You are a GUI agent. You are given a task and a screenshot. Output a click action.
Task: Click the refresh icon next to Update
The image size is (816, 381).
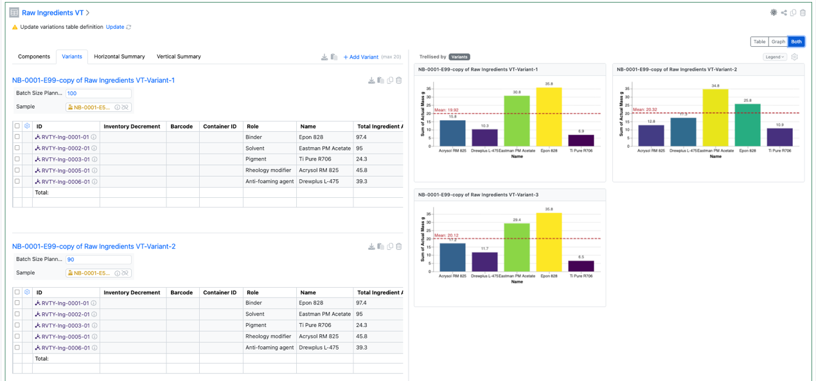(129, 27)
